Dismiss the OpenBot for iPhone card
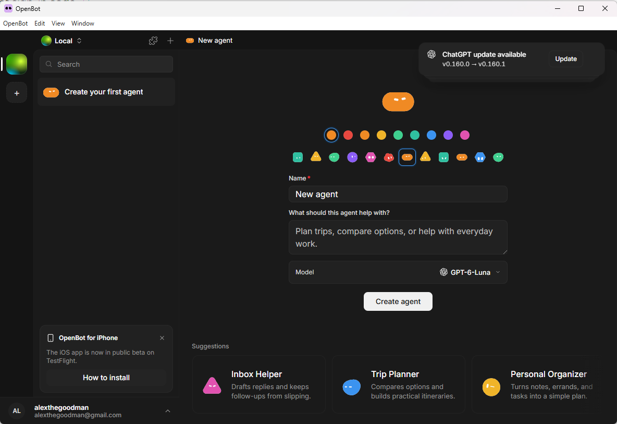617x424 pixels. click(162, 338)
